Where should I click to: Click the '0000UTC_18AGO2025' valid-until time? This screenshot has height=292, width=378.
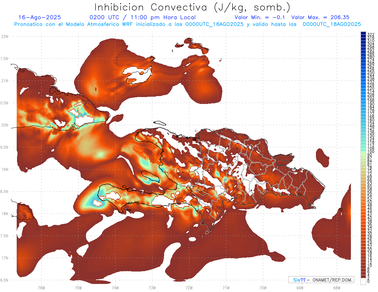332,24
